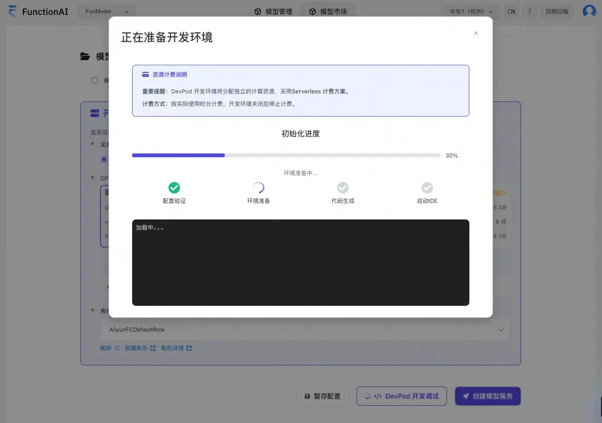602x423 pixels.
Task: Click the 启动IDE step icon
Action: click(427, 188)
